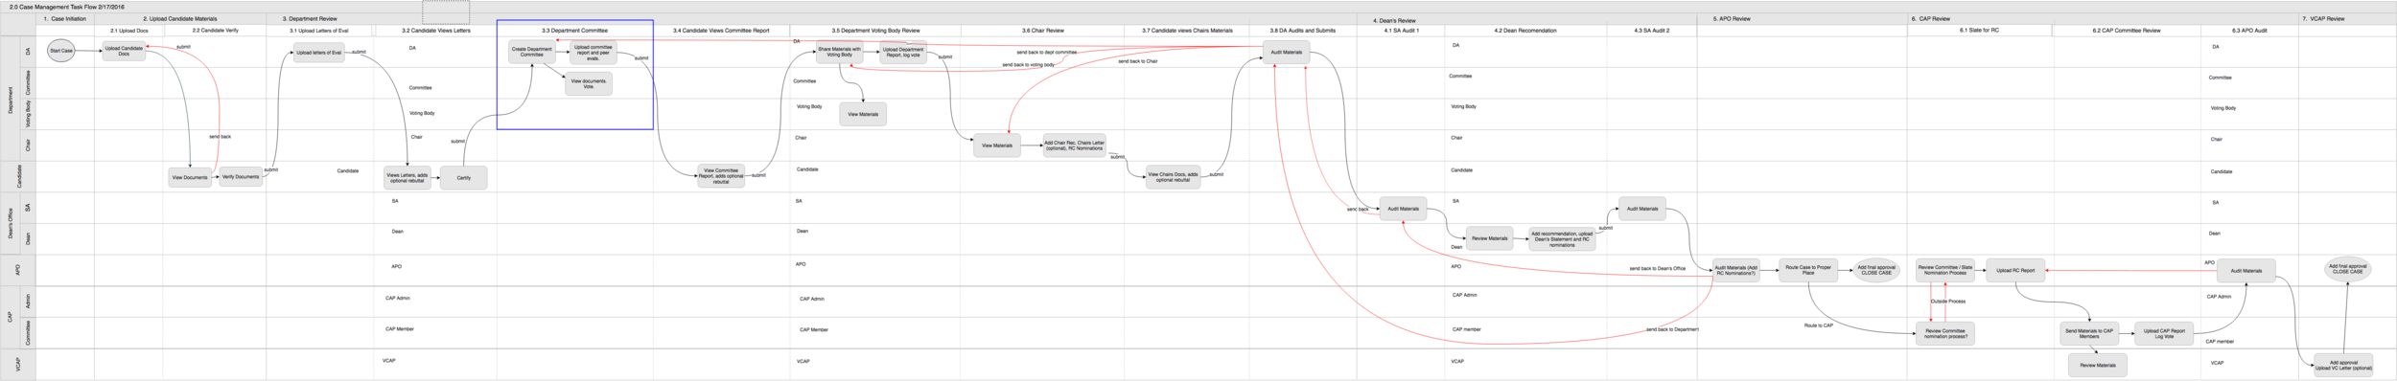
Task: Select 3.1 Upload Letters of Eval header
Action: pos(319,31)
